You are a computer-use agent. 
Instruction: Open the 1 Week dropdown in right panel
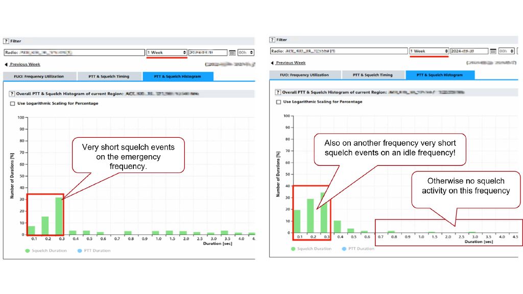(x=429, y=51)
